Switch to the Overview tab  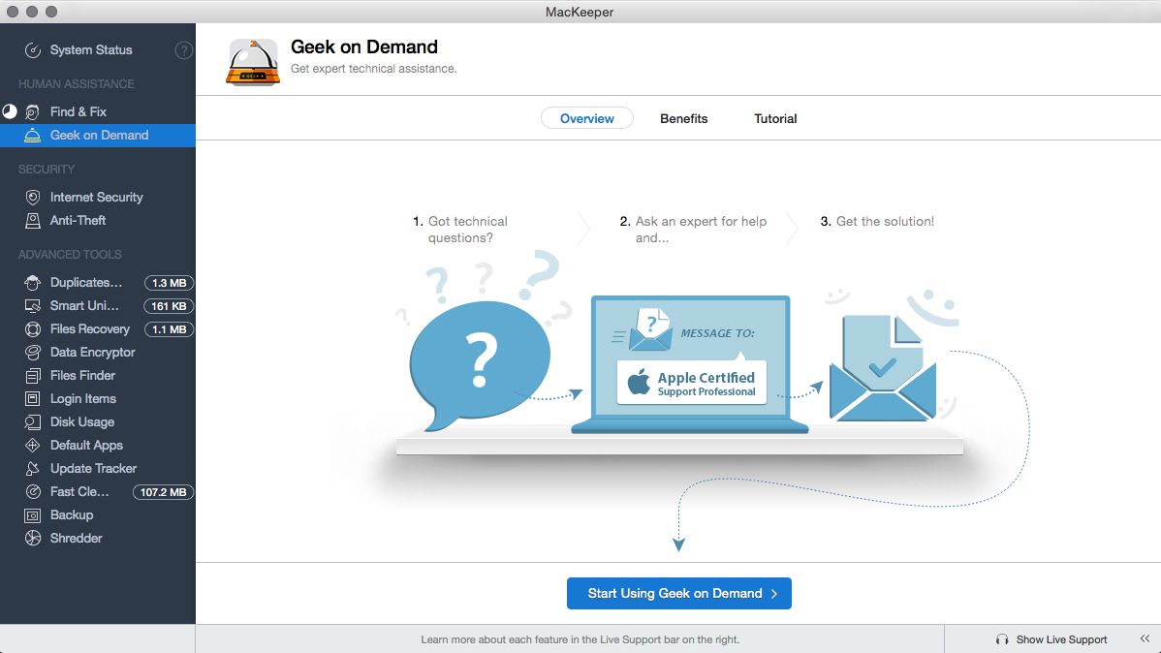coord(586,118)
